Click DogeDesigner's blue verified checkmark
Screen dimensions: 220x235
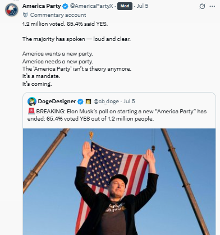(x=80, y=102)
